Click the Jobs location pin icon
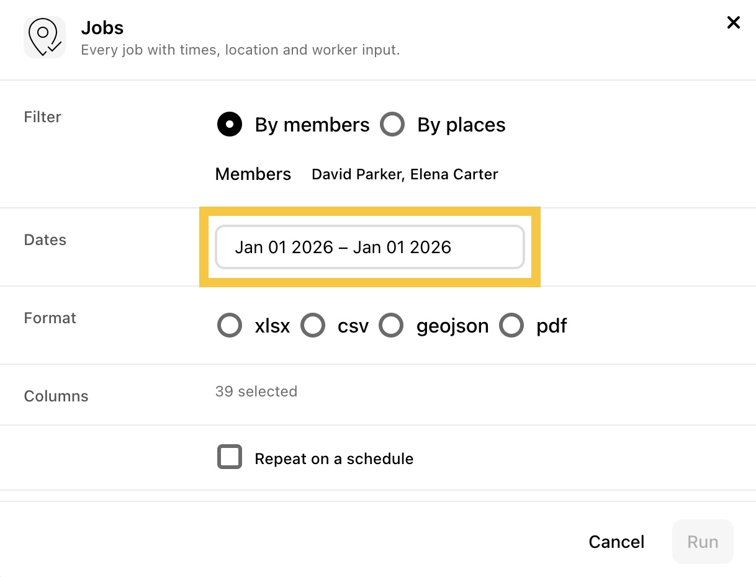This screenshot has width=756, height=577. [x=45, y=37]
